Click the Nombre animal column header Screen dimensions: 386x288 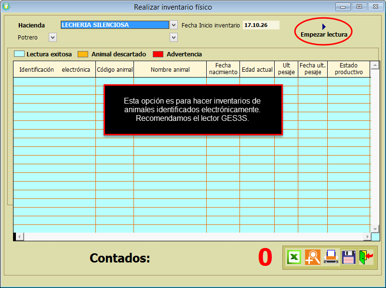[x=170, y=69]
